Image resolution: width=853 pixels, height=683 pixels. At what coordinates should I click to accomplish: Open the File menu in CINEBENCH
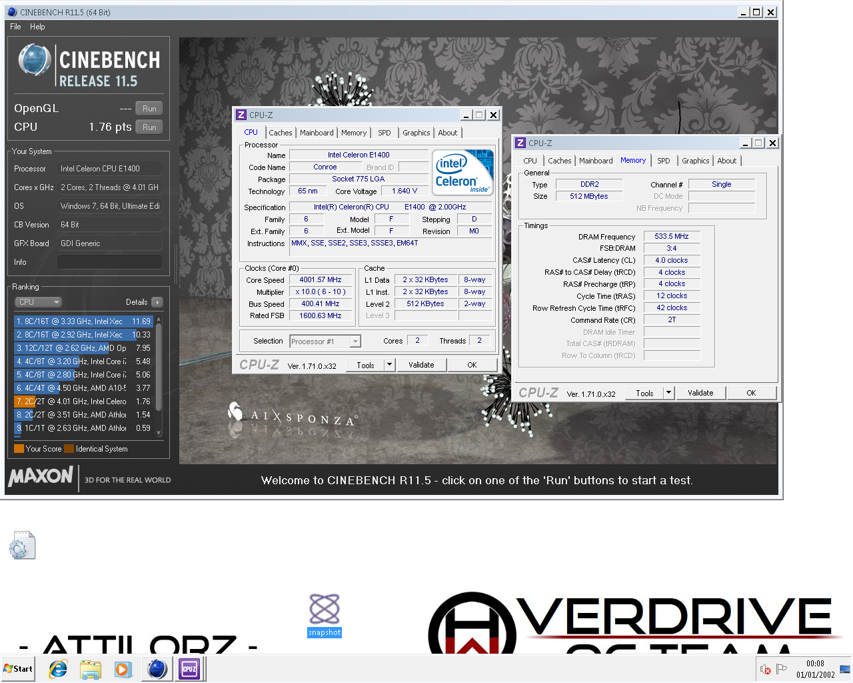(15, 27)
